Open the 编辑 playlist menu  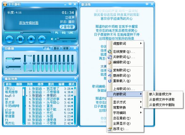(x=61, y=84)
